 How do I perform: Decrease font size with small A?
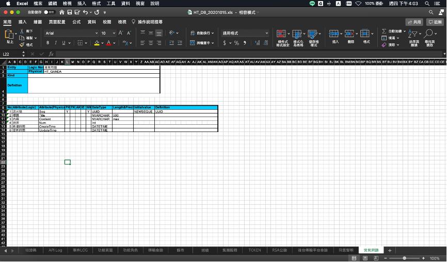(129, 33)
